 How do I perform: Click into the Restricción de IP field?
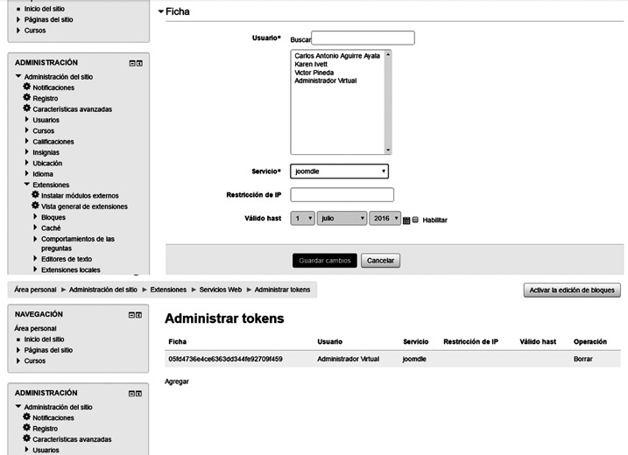click(342, 195)
